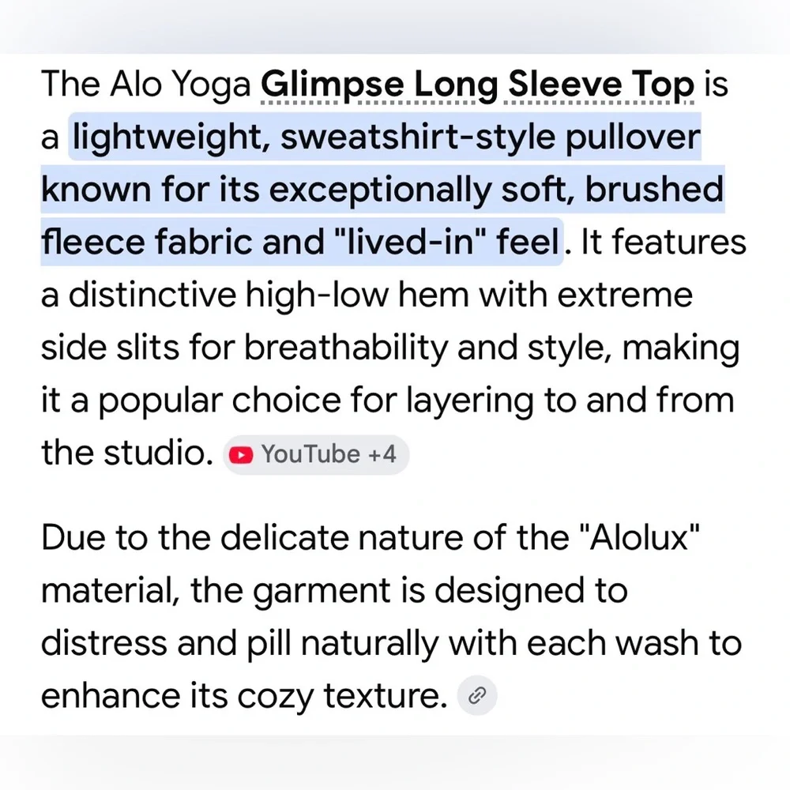Click the red YouTube play icon

tap(241, 455)
